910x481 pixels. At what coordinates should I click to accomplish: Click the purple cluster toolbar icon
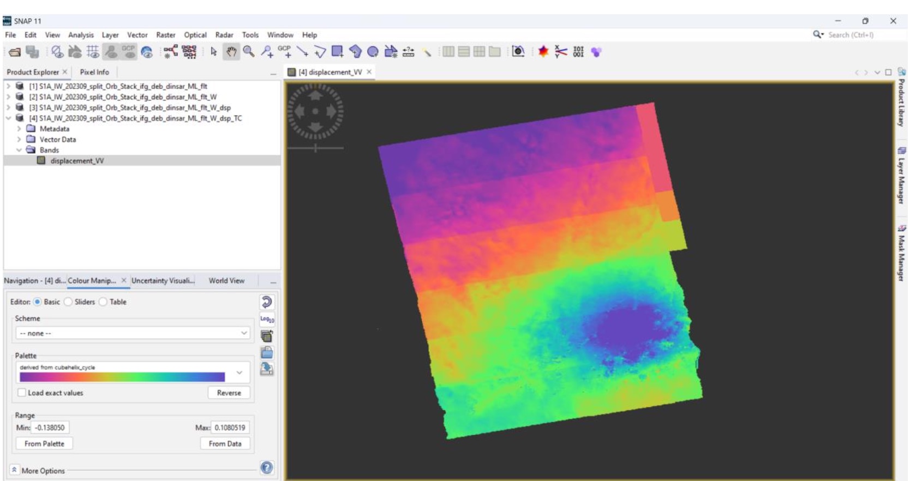coord(596,52)
